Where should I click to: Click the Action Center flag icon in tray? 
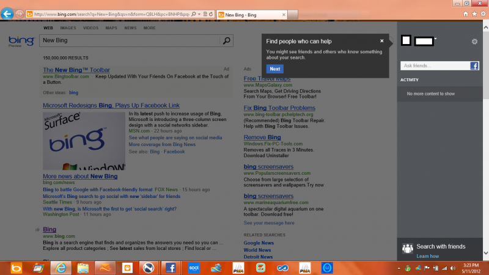click(x=427, y=268)
